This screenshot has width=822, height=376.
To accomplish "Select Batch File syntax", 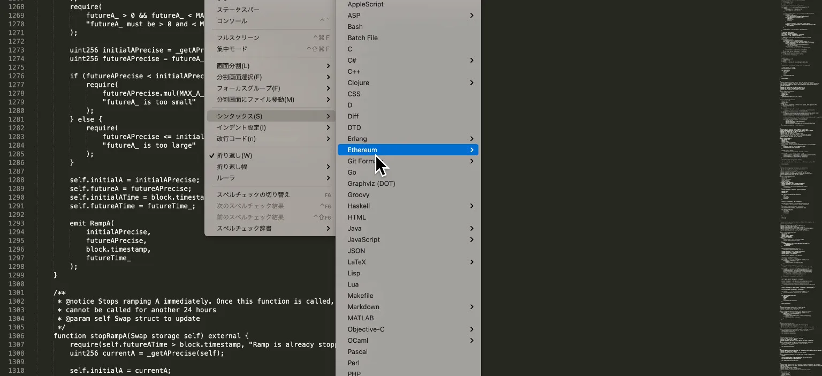I will coord(408,38).
